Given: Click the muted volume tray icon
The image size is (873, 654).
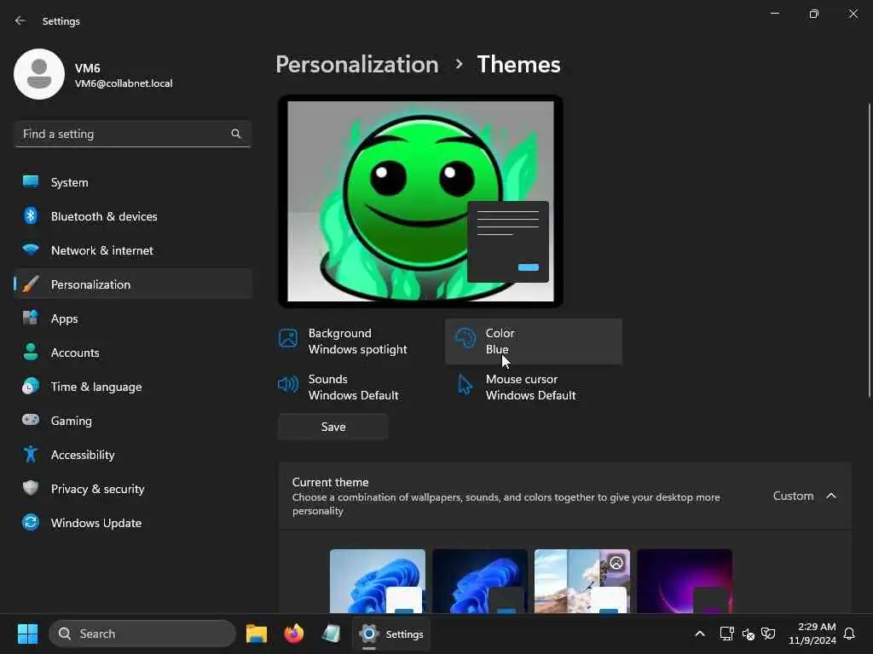Looking at the screenshot, I should (748, 634).
